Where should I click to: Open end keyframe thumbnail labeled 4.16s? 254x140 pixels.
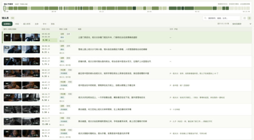pos(31,73)
